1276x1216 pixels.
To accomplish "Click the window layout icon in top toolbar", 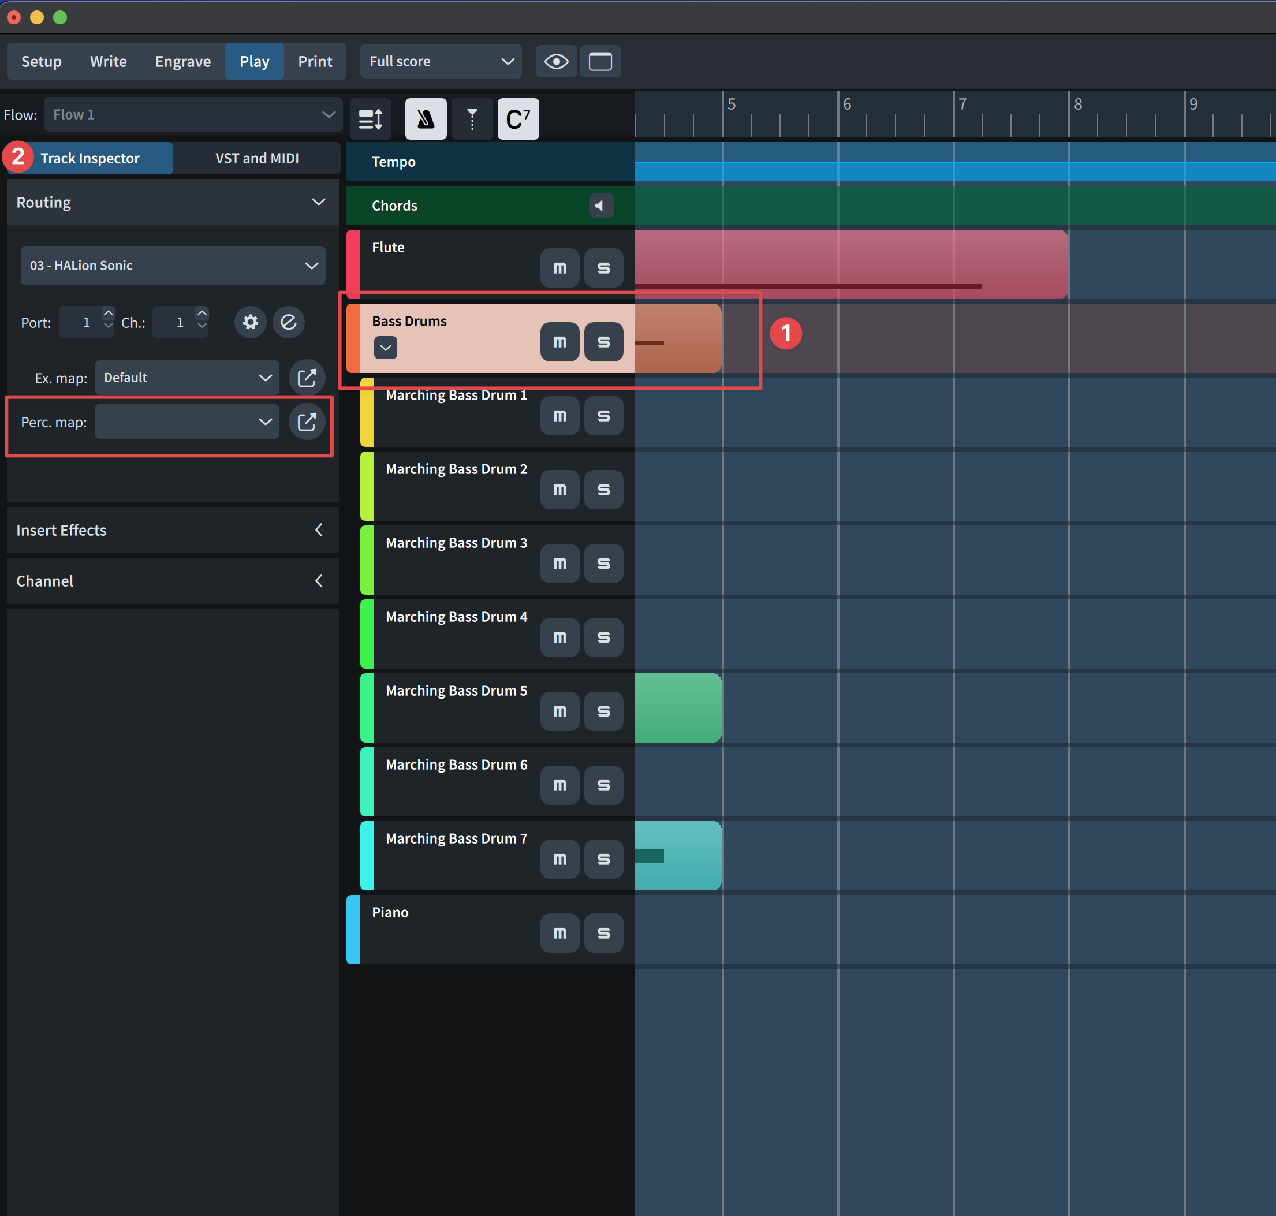I will click(599, 62).
